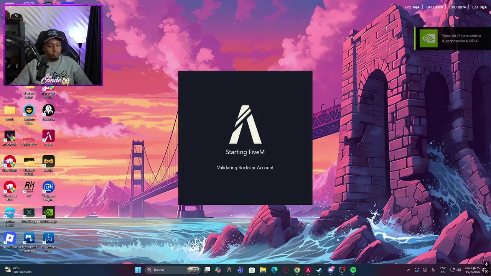Screen dimensions: 491x276
Task: Launch Cliente de Riot shortcut
Action: (10, 191)
